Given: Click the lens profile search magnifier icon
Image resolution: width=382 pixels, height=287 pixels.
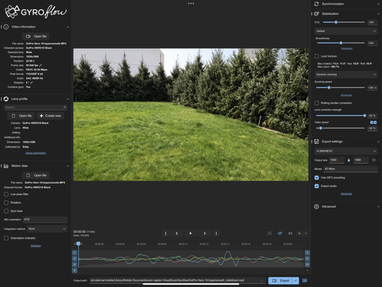Looking at the screenshot, I should [64, 107].
